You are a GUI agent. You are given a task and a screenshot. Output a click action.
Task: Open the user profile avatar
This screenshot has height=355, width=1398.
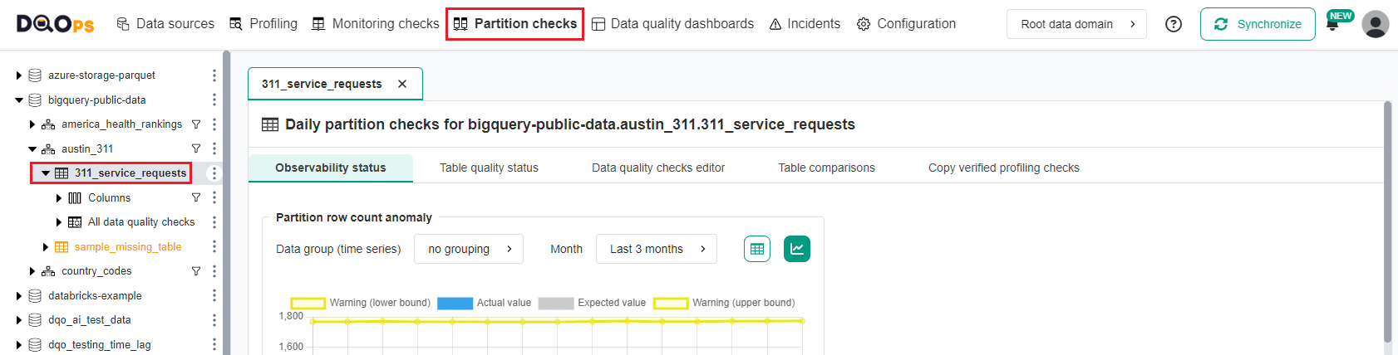click(1376, 24)
